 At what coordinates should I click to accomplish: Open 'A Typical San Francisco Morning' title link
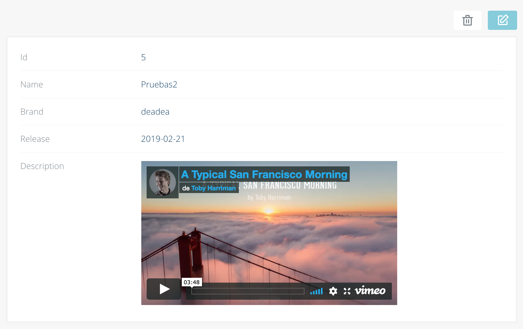(x=264, y=174)
